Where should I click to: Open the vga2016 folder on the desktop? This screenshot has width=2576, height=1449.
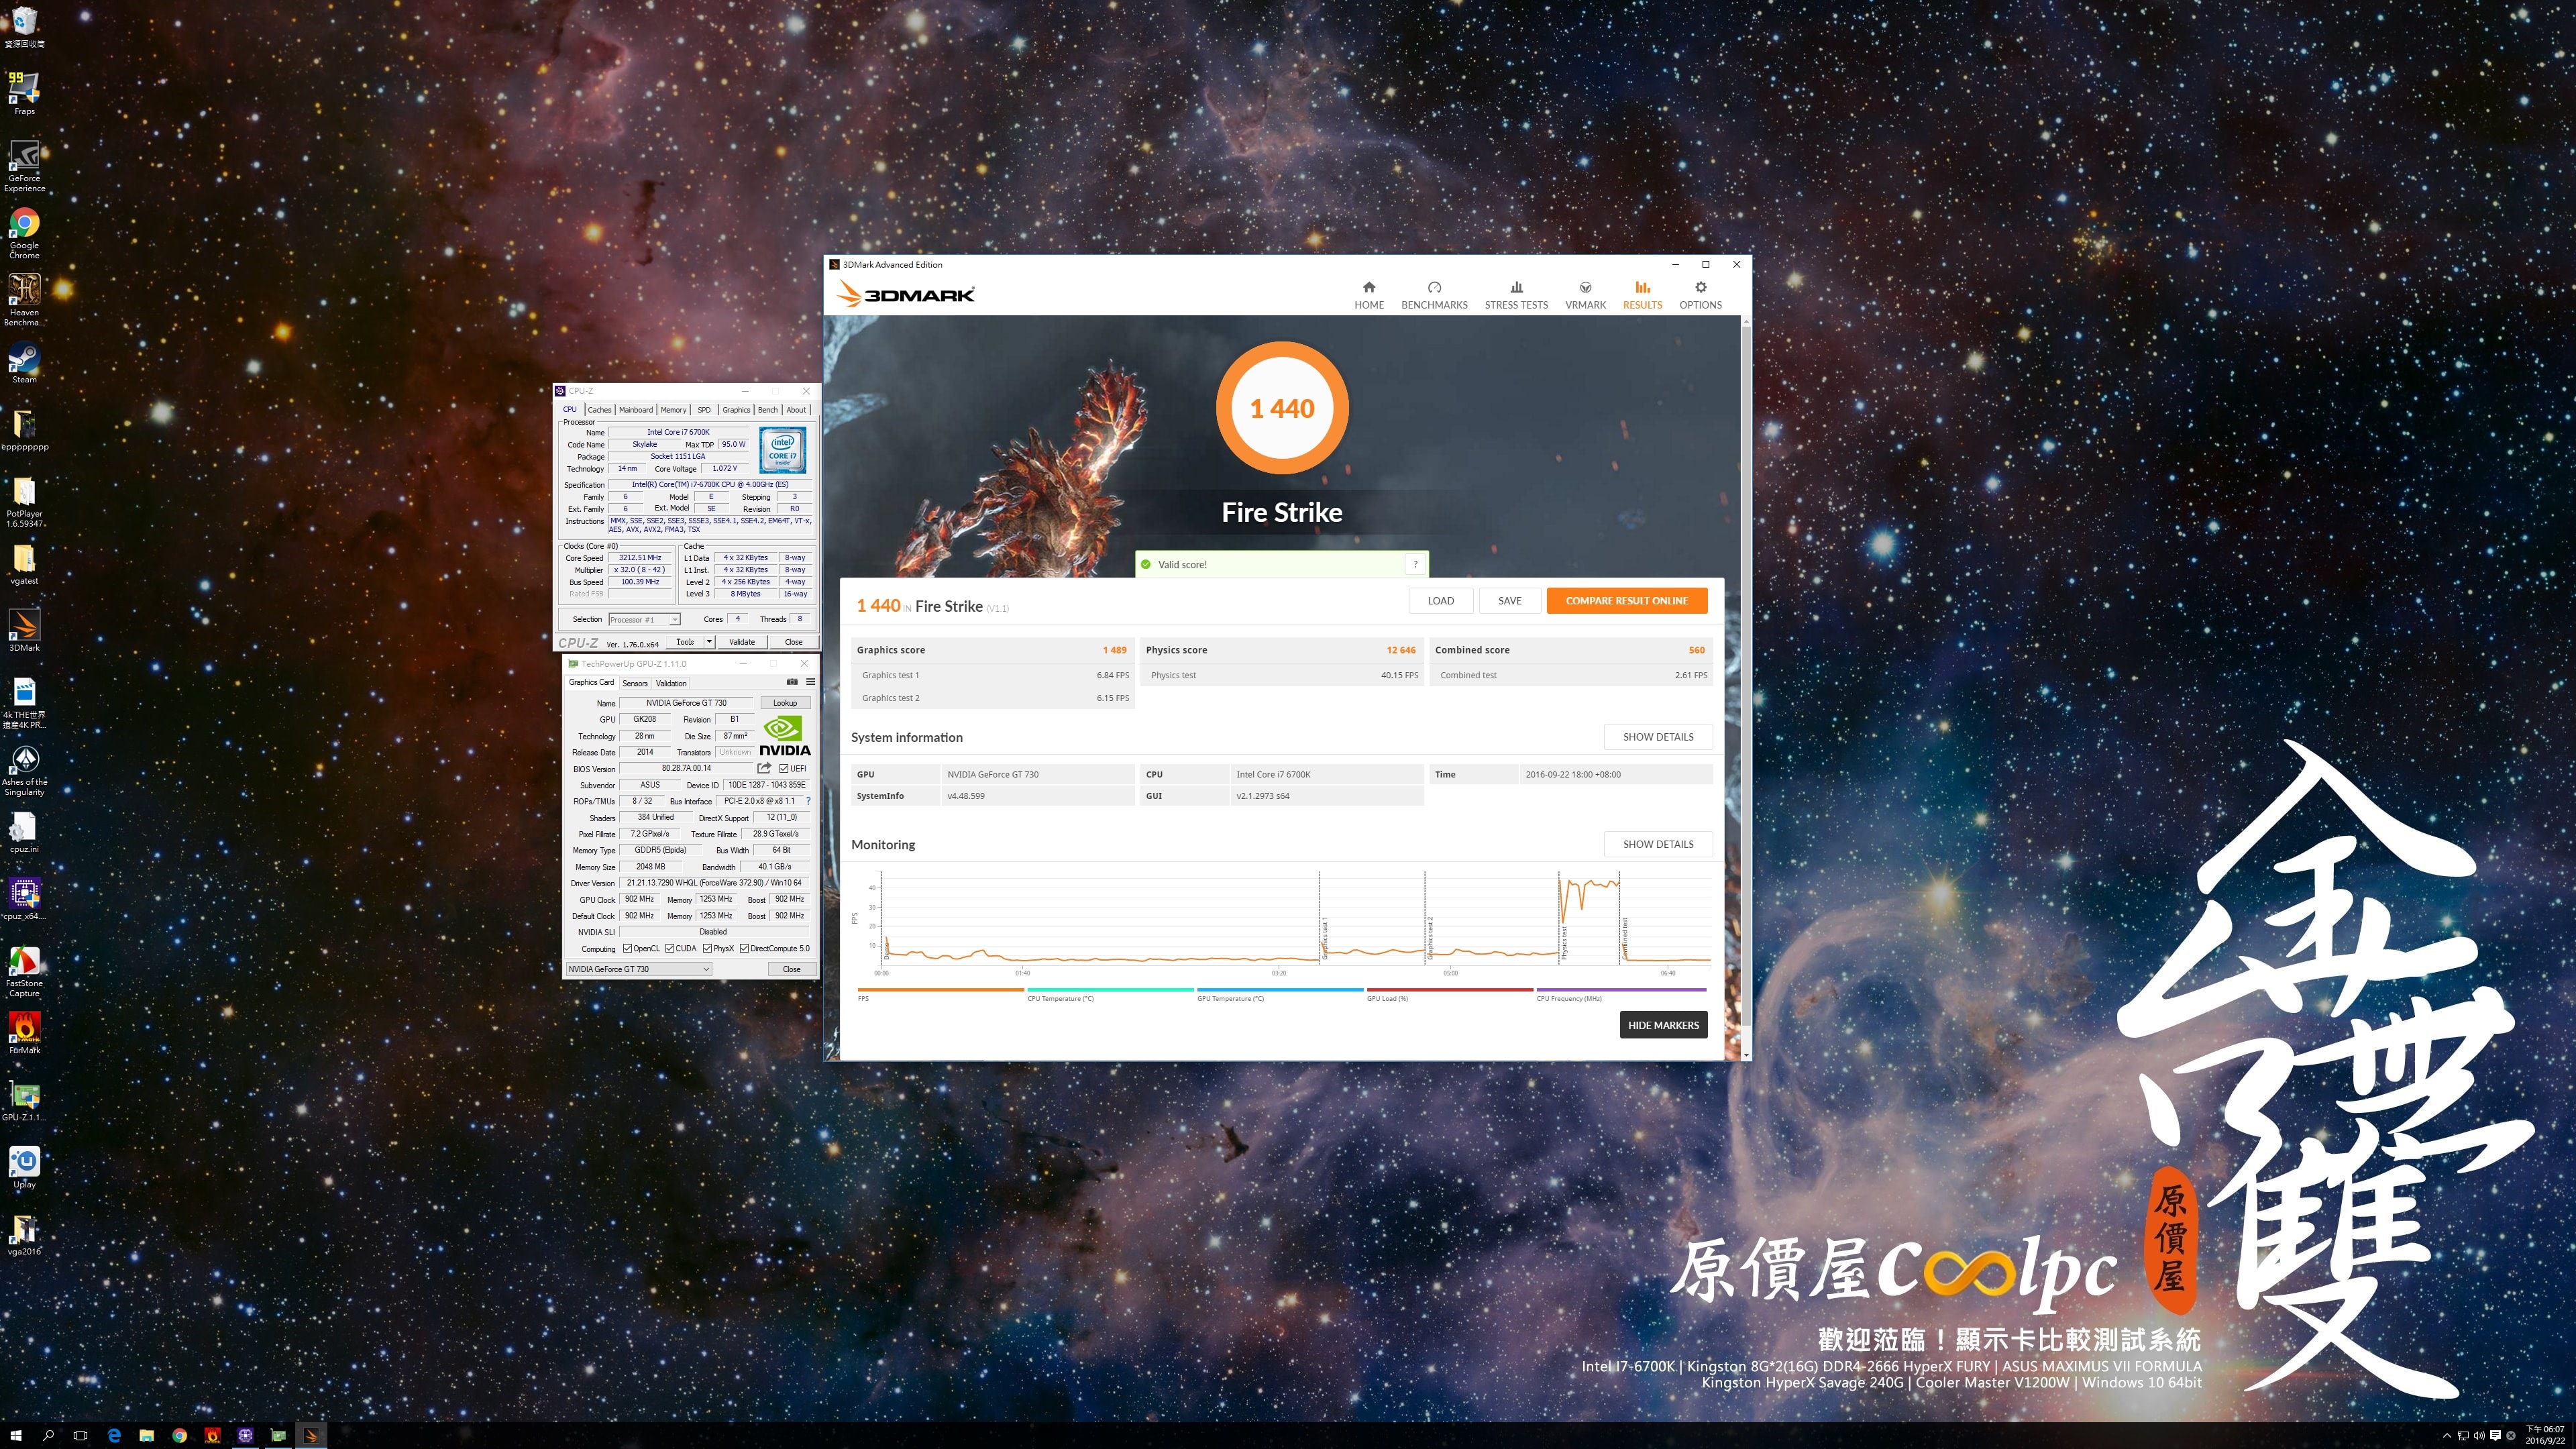(24, 1234)
